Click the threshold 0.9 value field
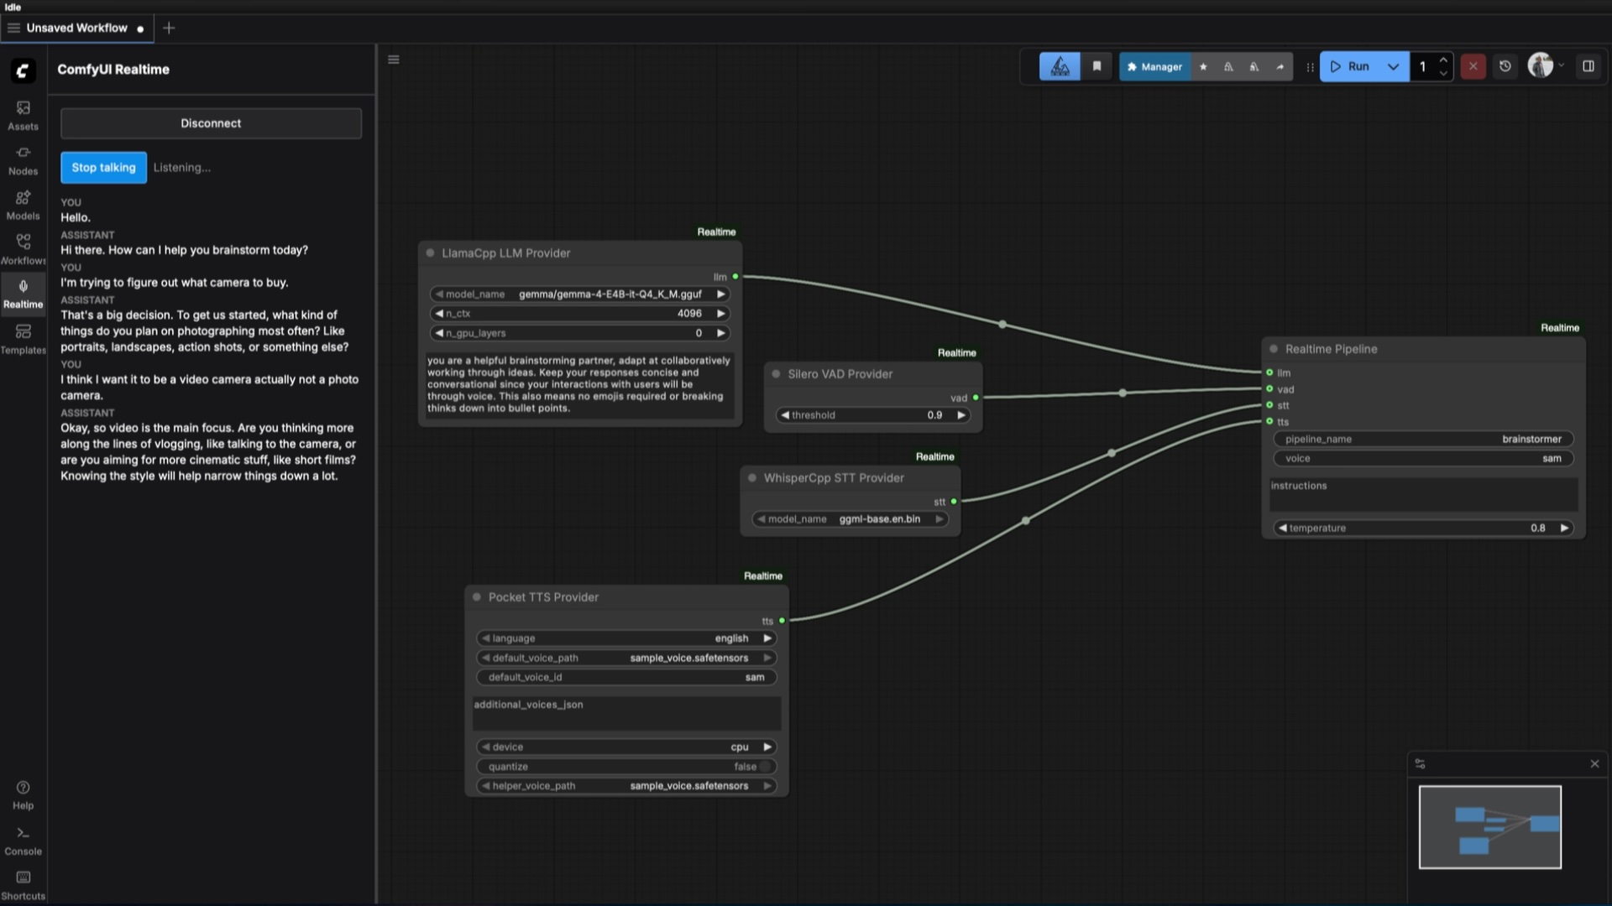The height and width of the screenshot is (906, 1612). [873, 415]
